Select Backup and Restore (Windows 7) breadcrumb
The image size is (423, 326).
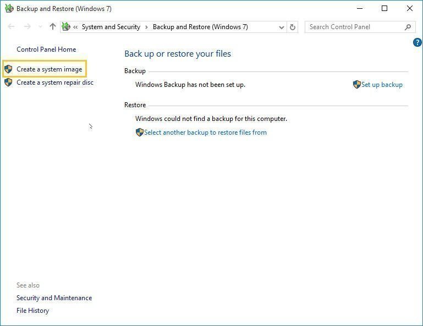(200, 27)
